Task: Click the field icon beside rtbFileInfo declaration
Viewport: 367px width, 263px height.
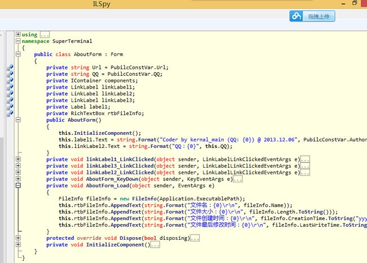Action: [x=10, y=113]
